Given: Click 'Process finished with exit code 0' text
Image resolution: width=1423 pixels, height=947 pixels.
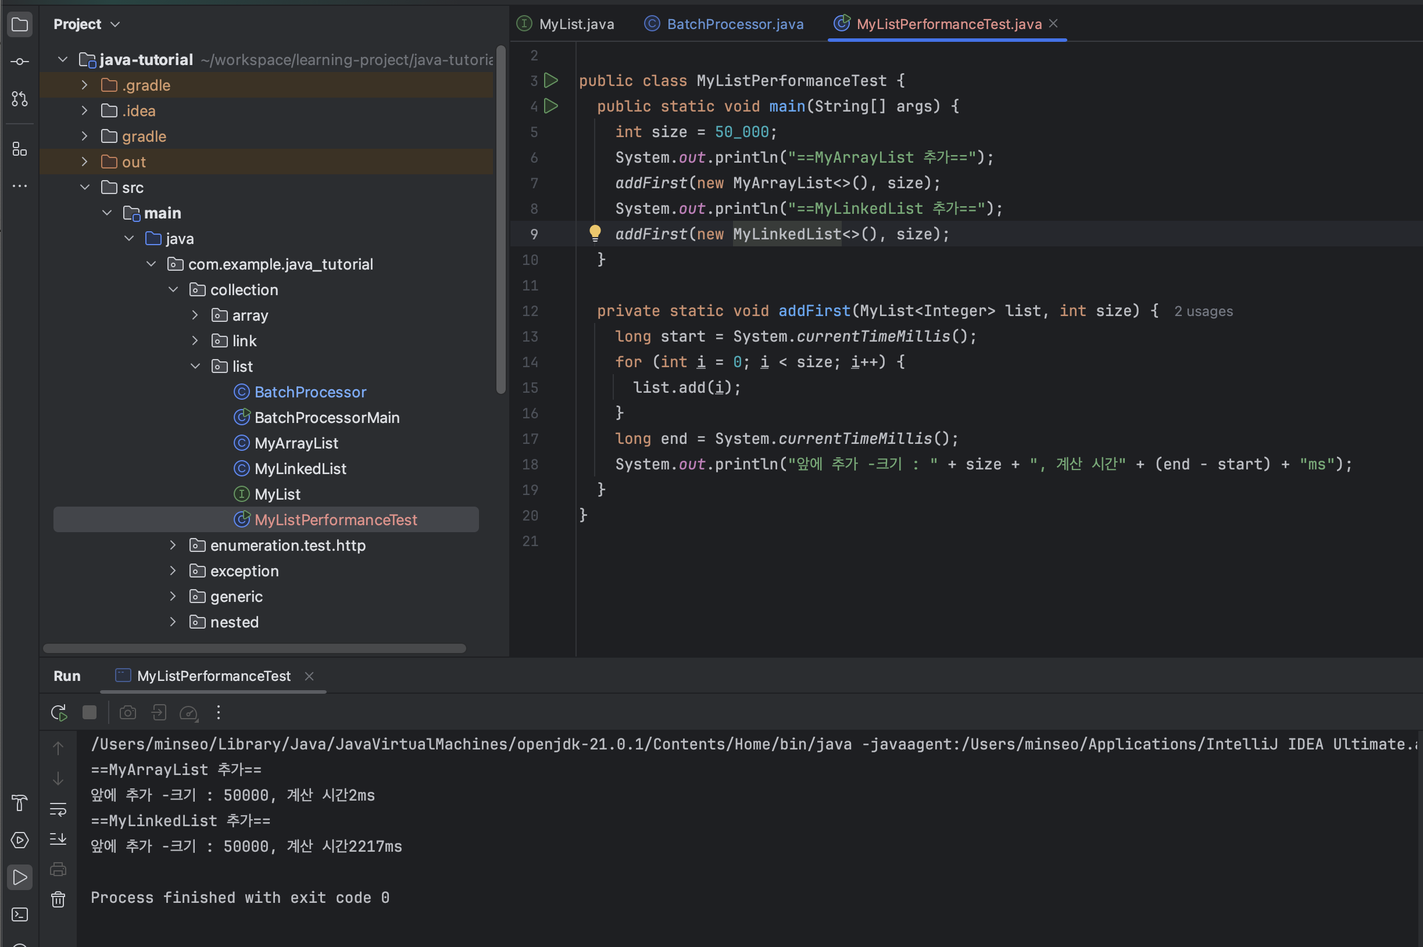Looking at the screenshot, I should click(x=240, y=898).
